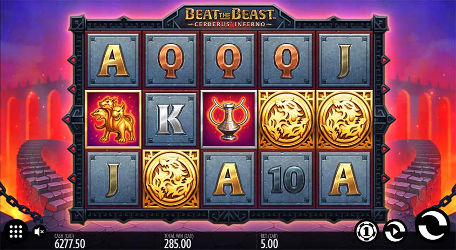Click the Total Win (CAD) amount
Image resolution: width=456 pixels, height=250 pixels.
[x=178, y=241]
